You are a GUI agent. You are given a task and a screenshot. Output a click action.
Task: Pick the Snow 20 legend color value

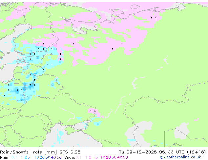[x=108, y=157]
